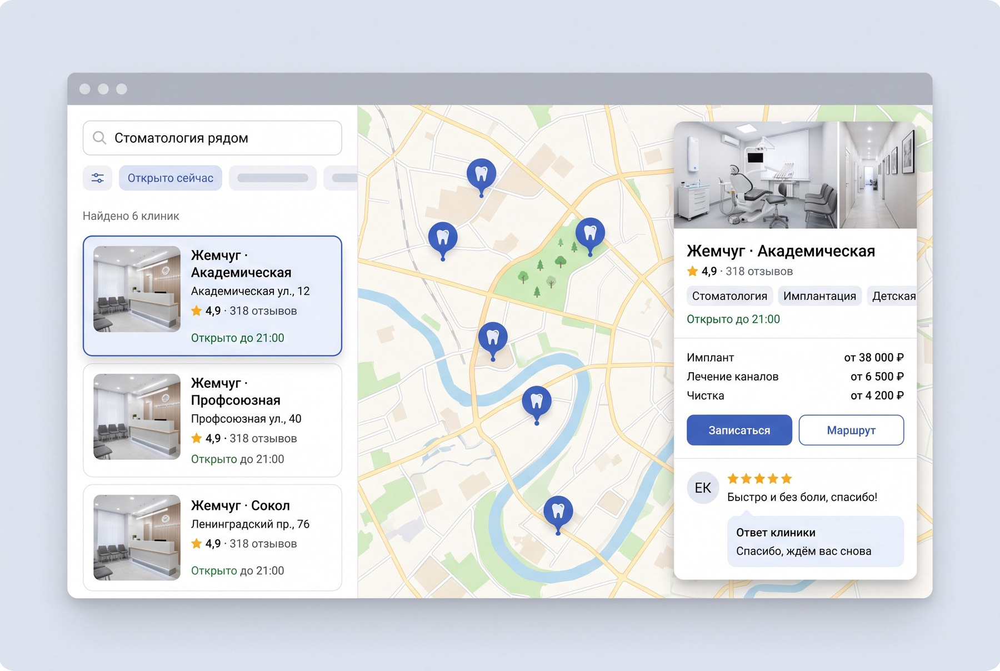Toggle the "Открыто сейчас" filter chip
1000x671 pixels.
pyautogui.click(x=171, y=178)
